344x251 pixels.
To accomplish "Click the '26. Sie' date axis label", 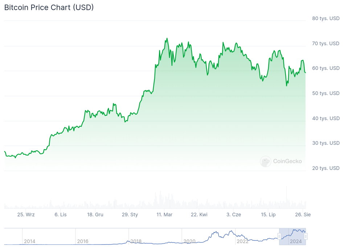I will tap(303, 215).
